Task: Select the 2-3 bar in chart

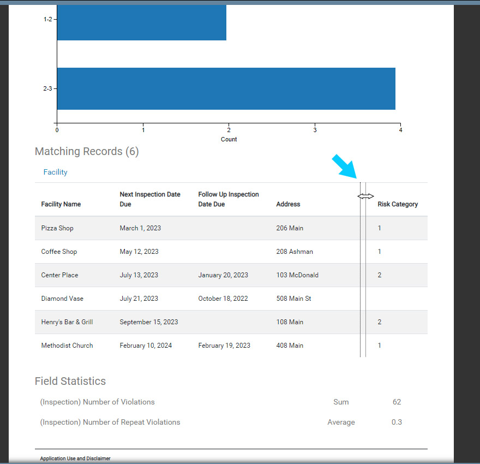Action: 226,88
